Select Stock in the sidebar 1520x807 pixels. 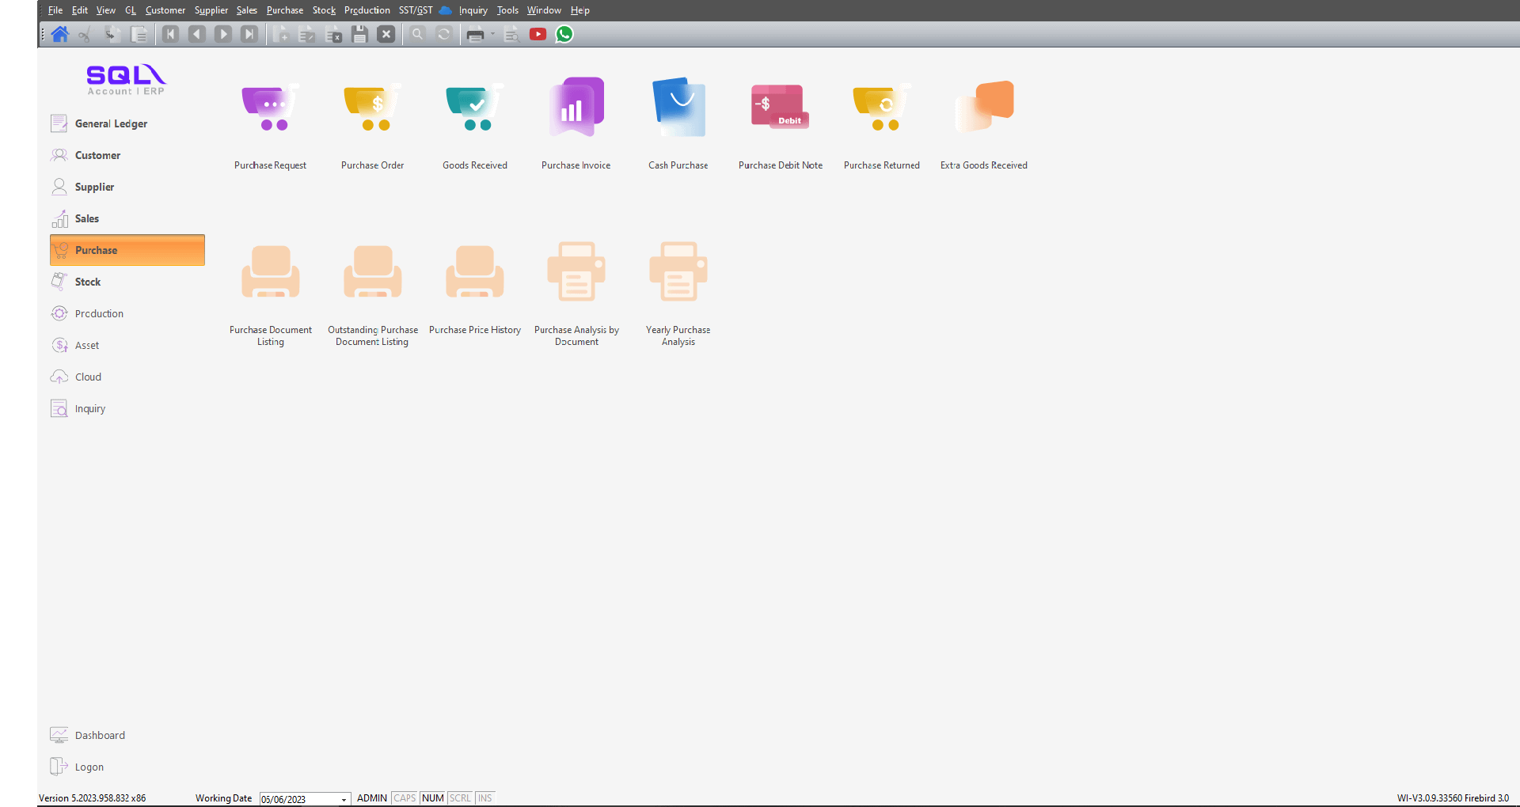coord(88,282)
